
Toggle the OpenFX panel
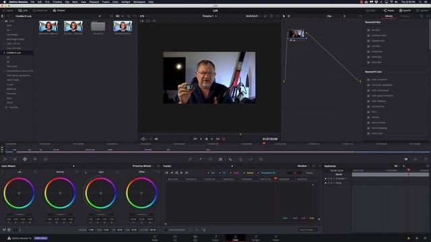tap(405, 11)
